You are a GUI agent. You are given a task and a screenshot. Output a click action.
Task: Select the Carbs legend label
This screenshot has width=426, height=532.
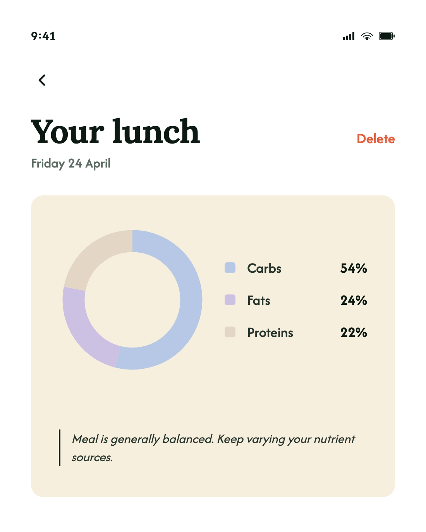point(264,268)
